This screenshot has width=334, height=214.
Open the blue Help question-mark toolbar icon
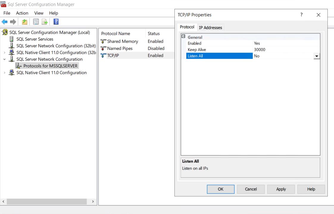click(56, 22)
